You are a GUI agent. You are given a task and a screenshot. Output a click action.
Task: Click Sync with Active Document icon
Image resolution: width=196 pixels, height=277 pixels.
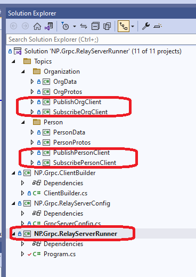(x=84, y=26)
